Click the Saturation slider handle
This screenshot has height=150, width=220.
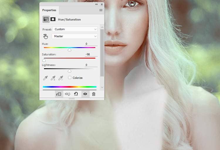44,60
